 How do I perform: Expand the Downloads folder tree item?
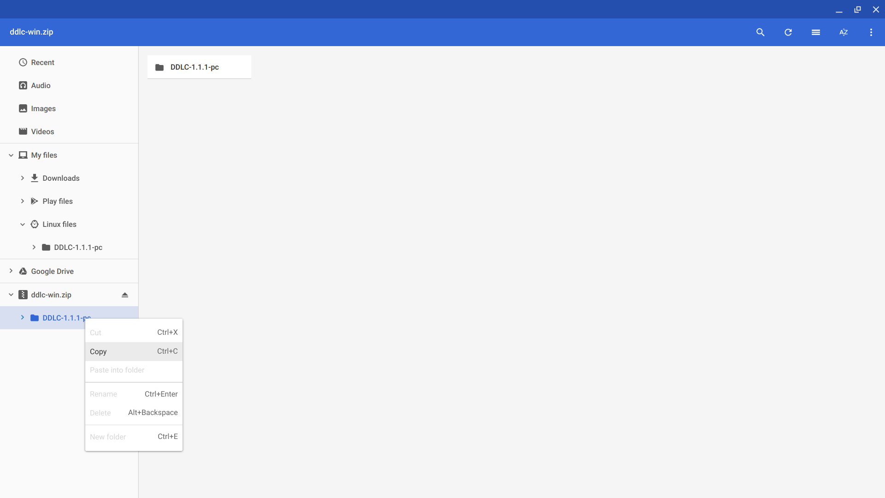click(22, 178)
